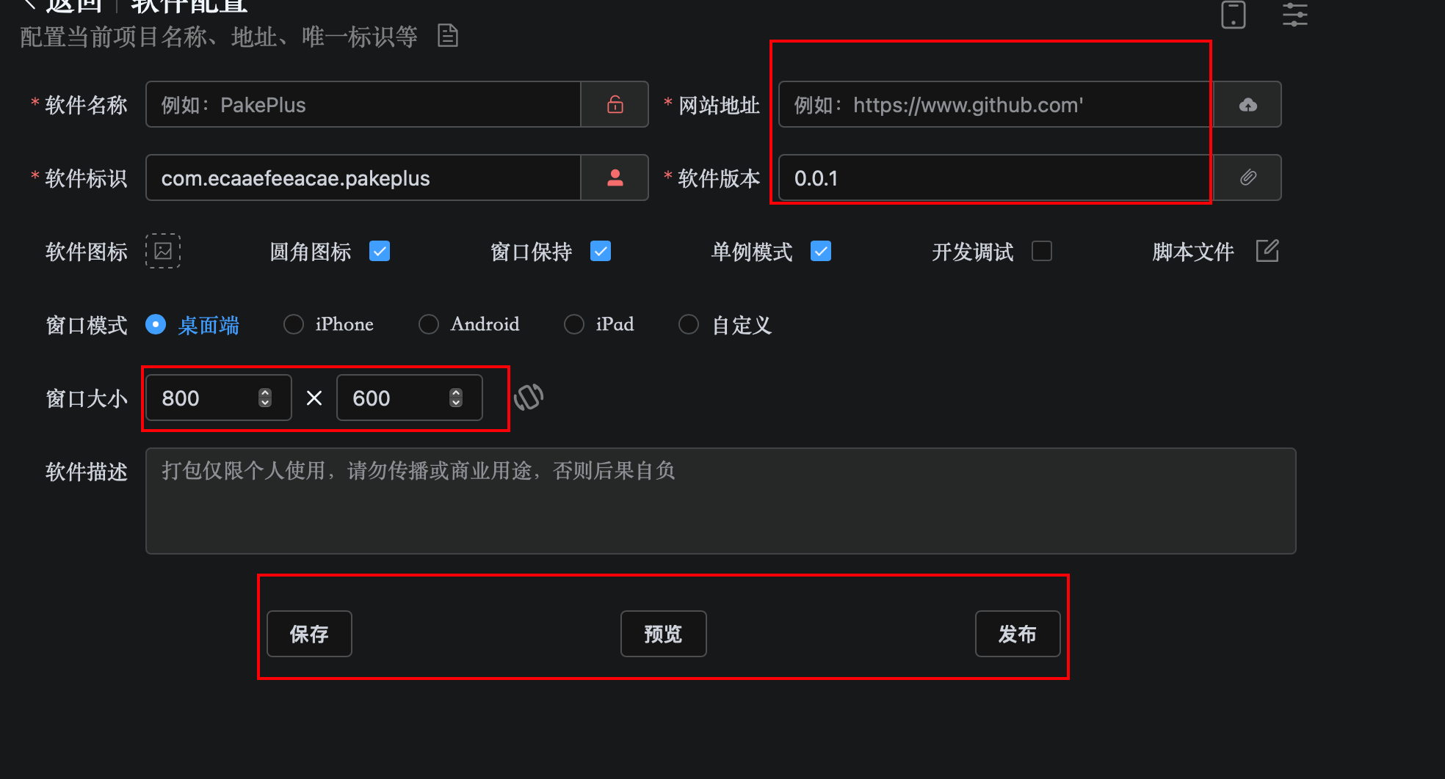Toggle the 窗口保持 checkbox
1445x779 pixels.
601,251
